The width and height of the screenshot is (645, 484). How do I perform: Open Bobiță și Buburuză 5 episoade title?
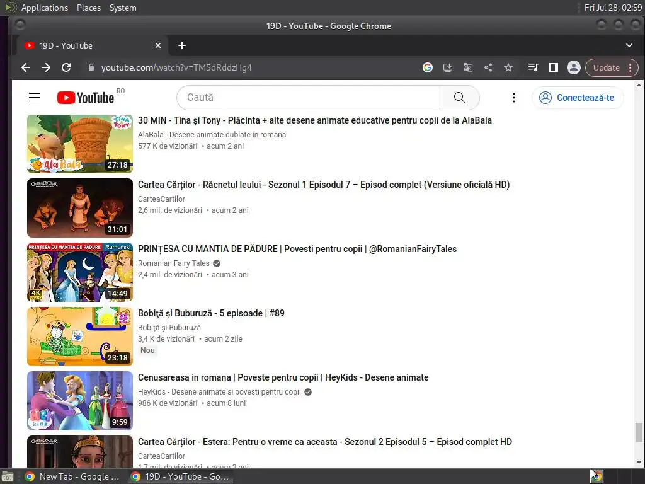211,313
